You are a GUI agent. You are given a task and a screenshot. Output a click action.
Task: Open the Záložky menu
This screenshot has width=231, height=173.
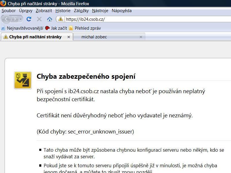point(81,11)
